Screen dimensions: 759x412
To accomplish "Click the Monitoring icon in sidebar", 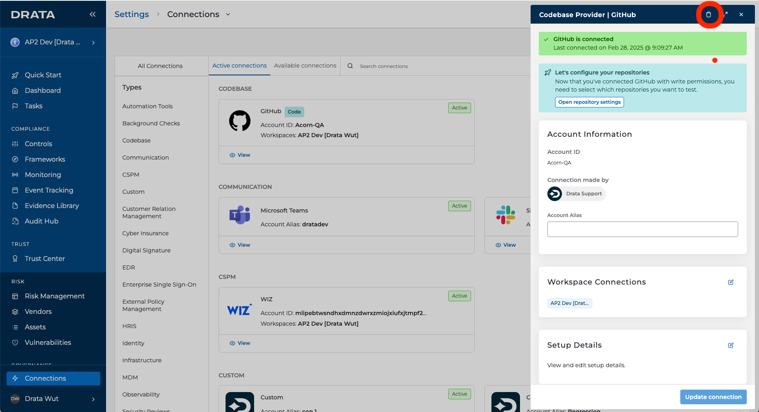I will click(x=15, y=175).
